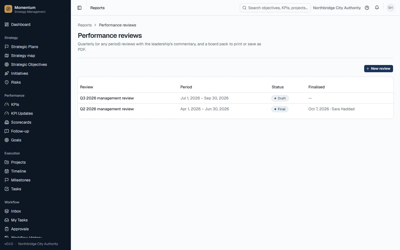Click the period Jul 1, 2026 – Sep 30, 2026
Screen dimensions: 400x250
[204, 98]
